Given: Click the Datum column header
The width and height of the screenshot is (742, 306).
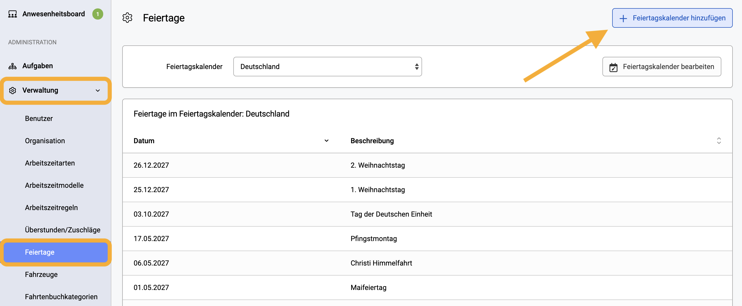Looking at the screenshot, I should tap(144, 140).
